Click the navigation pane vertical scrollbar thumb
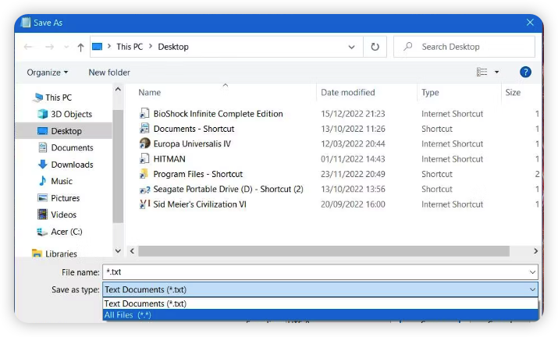558x337 pixels. tap(118, 166)
